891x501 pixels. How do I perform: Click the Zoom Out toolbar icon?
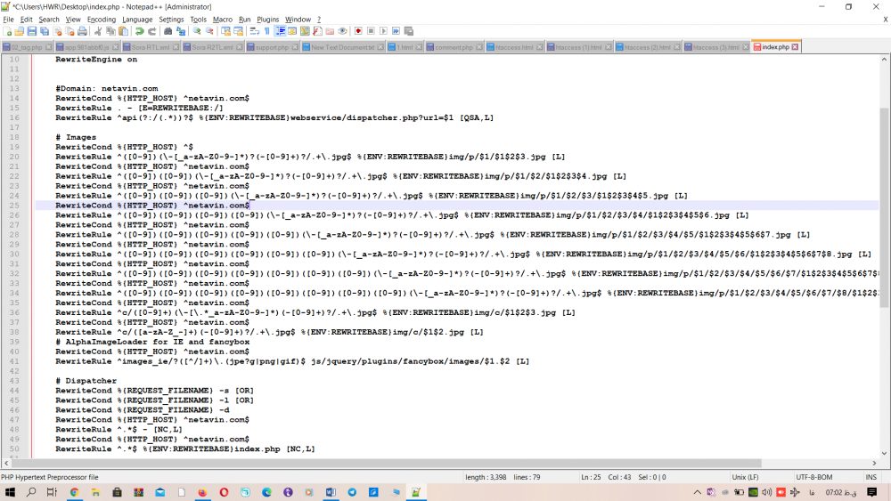point(209,31)
